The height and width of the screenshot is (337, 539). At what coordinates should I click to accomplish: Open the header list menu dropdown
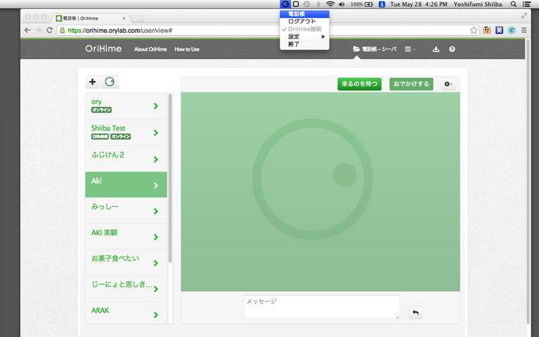tap(410, 49)
